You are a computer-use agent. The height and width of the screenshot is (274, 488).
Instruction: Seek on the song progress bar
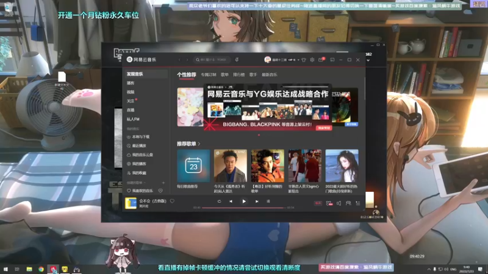pyautogui.click(x=243, y=208)
